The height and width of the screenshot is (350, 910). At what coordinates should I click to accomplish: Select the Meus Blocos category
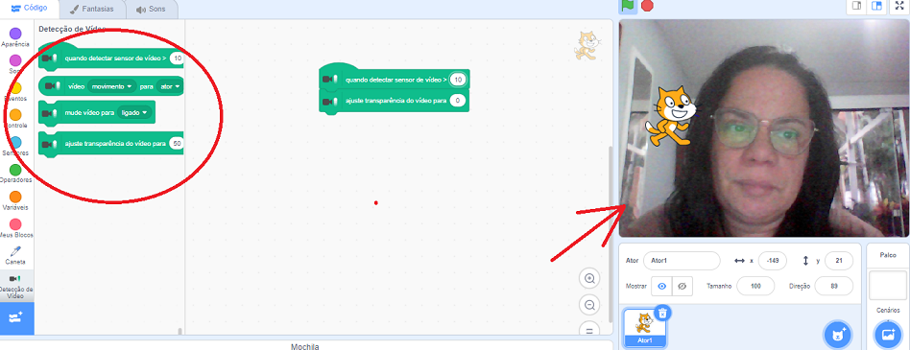click(15, 228)
